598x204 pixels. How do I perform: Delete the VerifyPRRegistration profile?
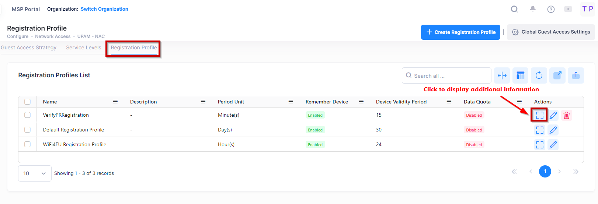tap(567, 115)
